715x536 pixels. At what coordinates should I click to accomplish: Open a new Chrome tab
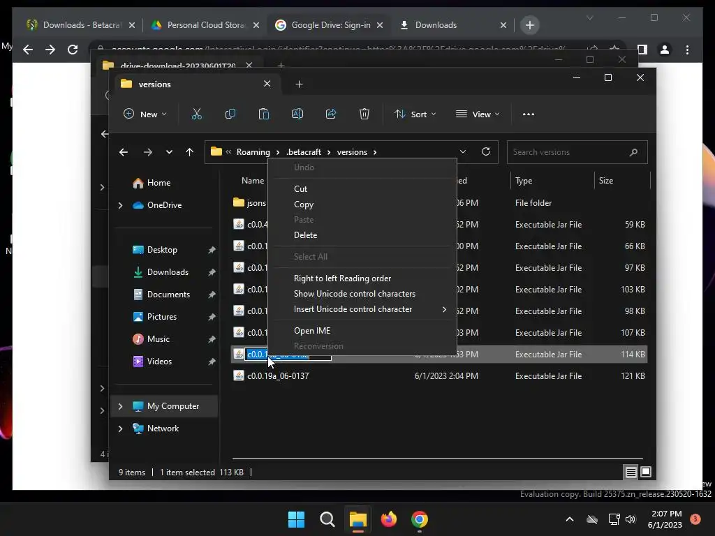click(x=529, y=25)
